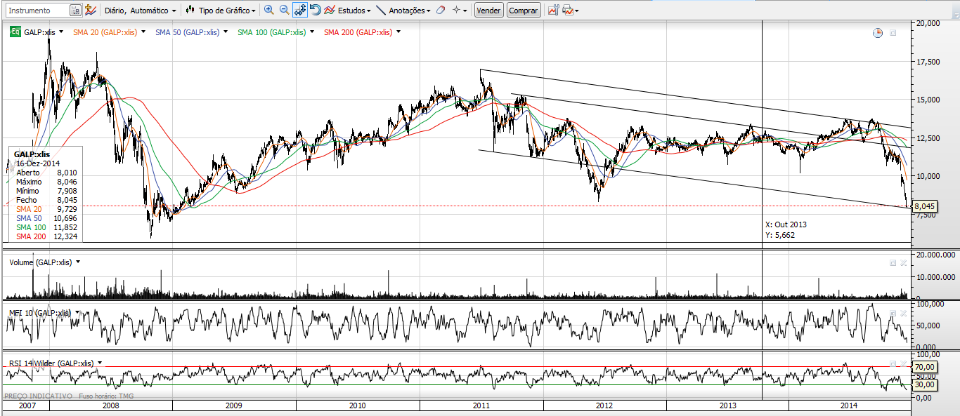Open the Diário, Automático period dropdown
Viewport: 960px width, 416px height.
(x=140, y=11)
